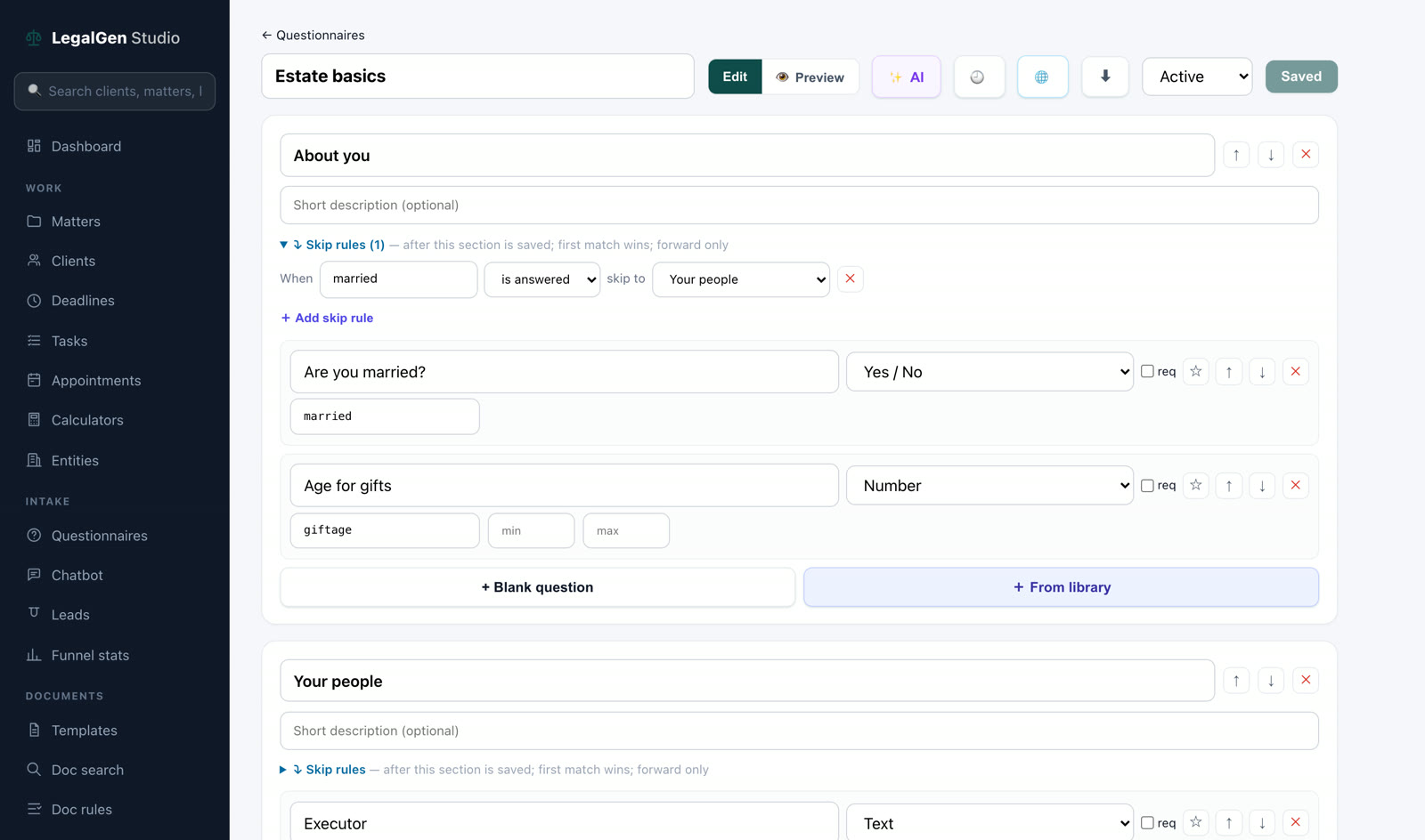Move Your people section up
The height and width of the screenshot is (840, 1425).
pyautogui.click(x=1236, y=681)
